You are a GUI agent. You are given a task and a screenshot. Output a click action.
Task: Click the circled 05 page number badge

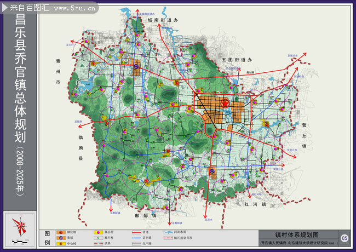tap(344, 237)
